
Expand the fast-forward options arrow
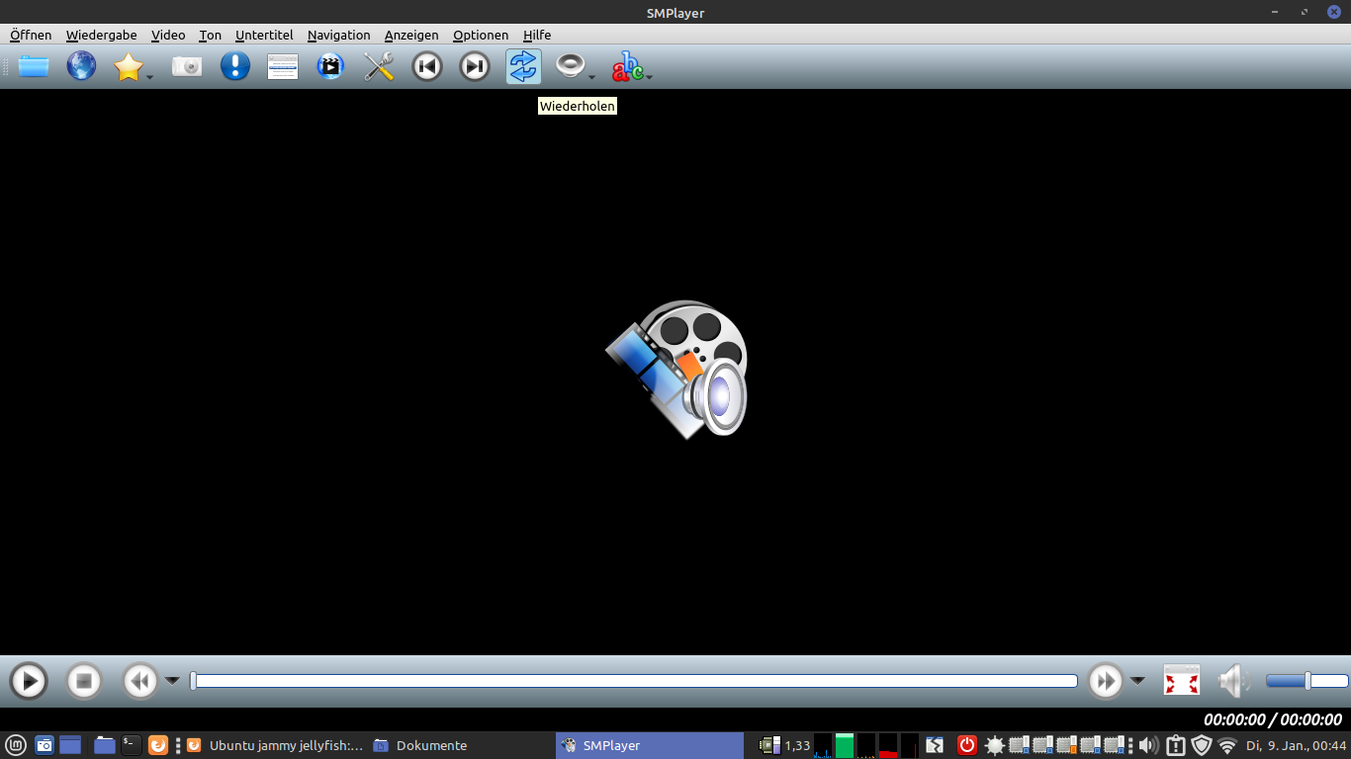click(1137, 680)
